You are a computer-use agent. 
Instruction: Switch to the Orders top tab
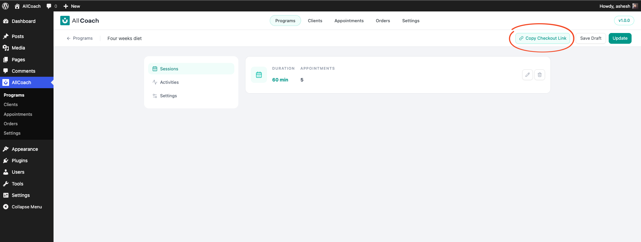point(383,21)
